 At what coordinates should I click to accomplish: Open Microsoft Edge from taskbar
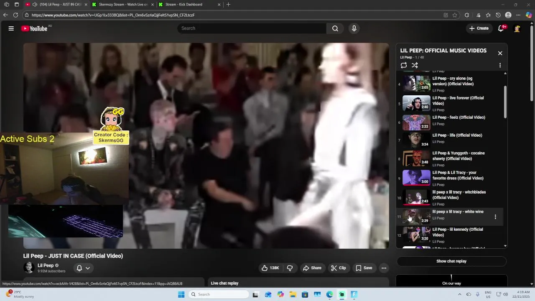point(330,294)
